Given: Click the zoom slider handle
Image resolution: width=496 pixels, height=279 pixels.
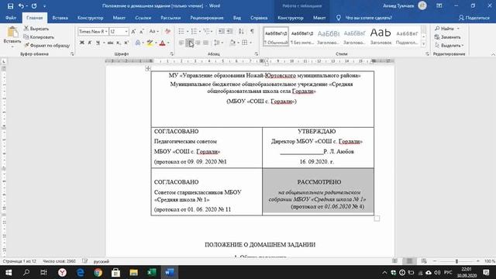Looking at the screenshot, I should [456, 261].
